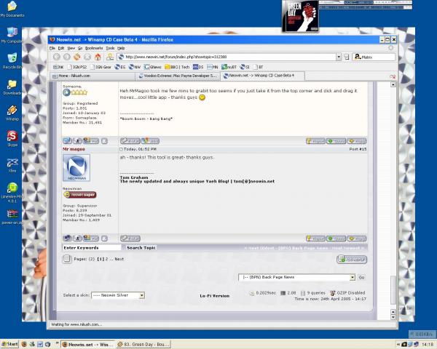The height and width of the screenshot is (349, 437).
Task: Switch to the Green Day Winamp taskbar button
Action: 143,345
